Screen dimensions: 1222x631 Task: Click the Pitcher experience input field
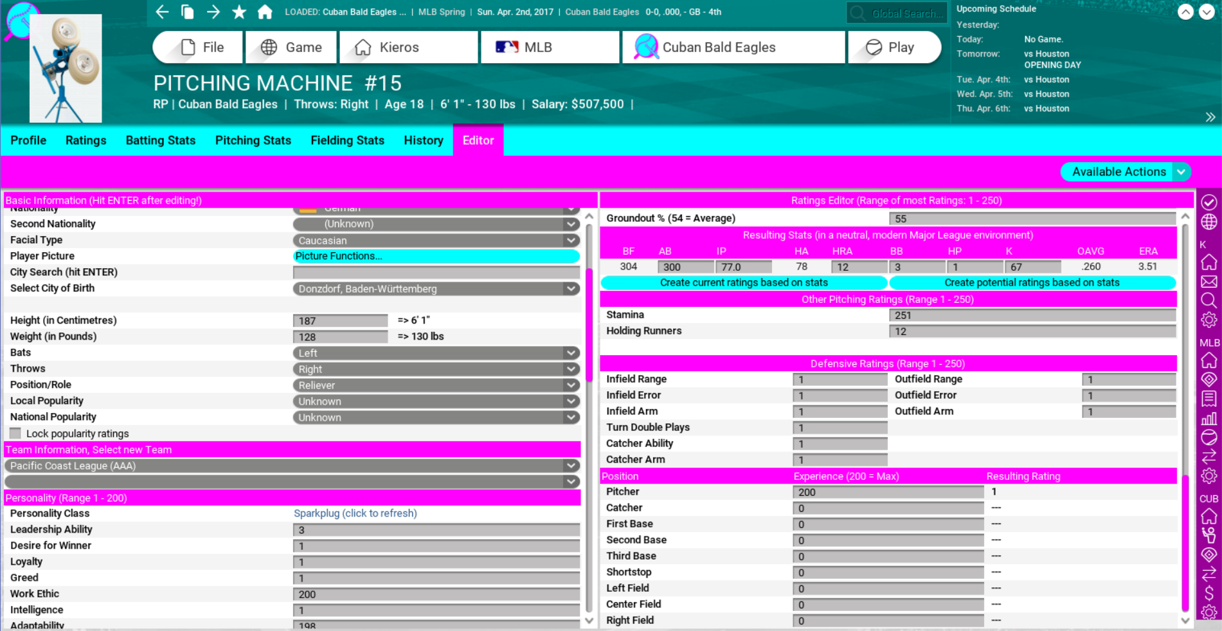click(x=888, y=492)
